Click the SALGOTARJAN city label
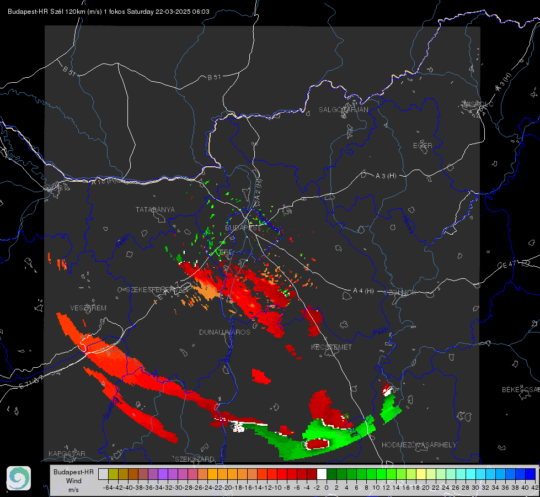The height and width of the screenshot is (497, 540). (x=343, y=110)
